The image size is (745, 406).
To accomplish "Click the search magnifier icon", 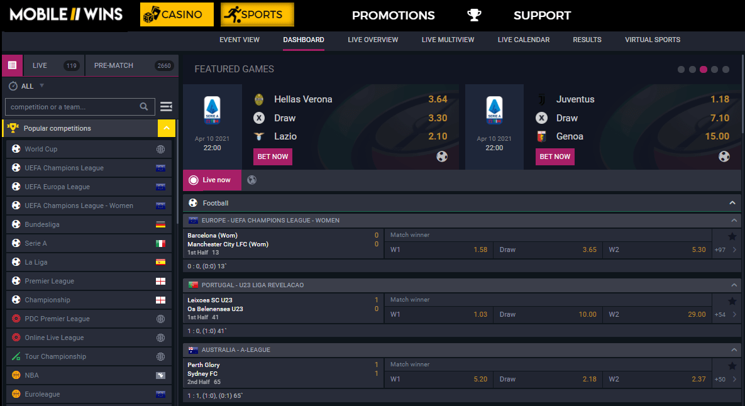I will (144, 106).
